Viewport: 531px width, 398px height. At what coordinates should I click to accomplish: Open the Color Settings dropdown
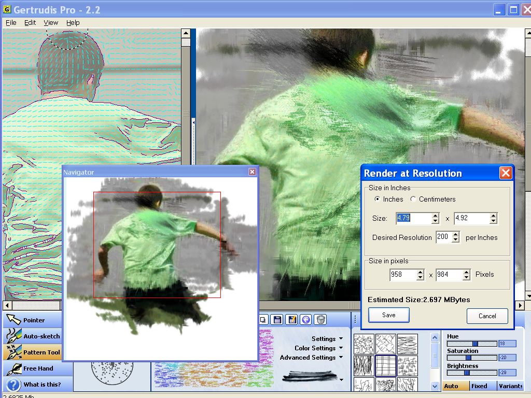[318, 348]
